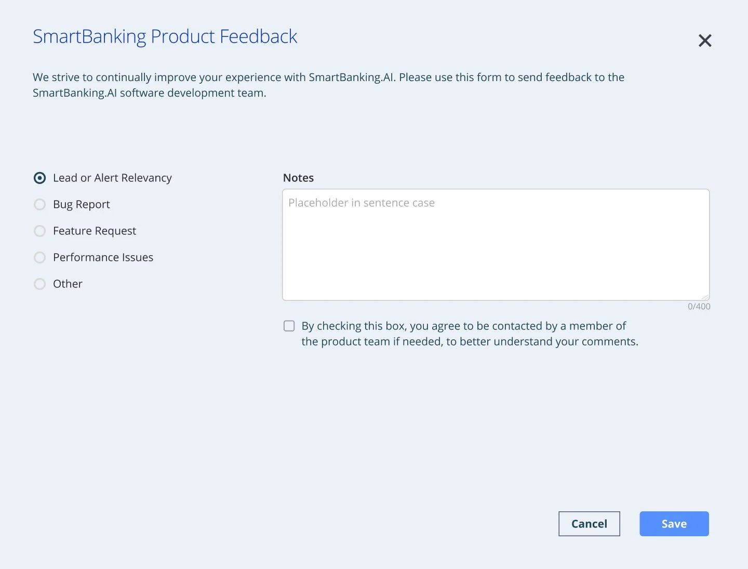This screenshot has height=569, width=748.
Task: Click the SmartBanking Product Feedback title
Action: [x=165, y=37]
